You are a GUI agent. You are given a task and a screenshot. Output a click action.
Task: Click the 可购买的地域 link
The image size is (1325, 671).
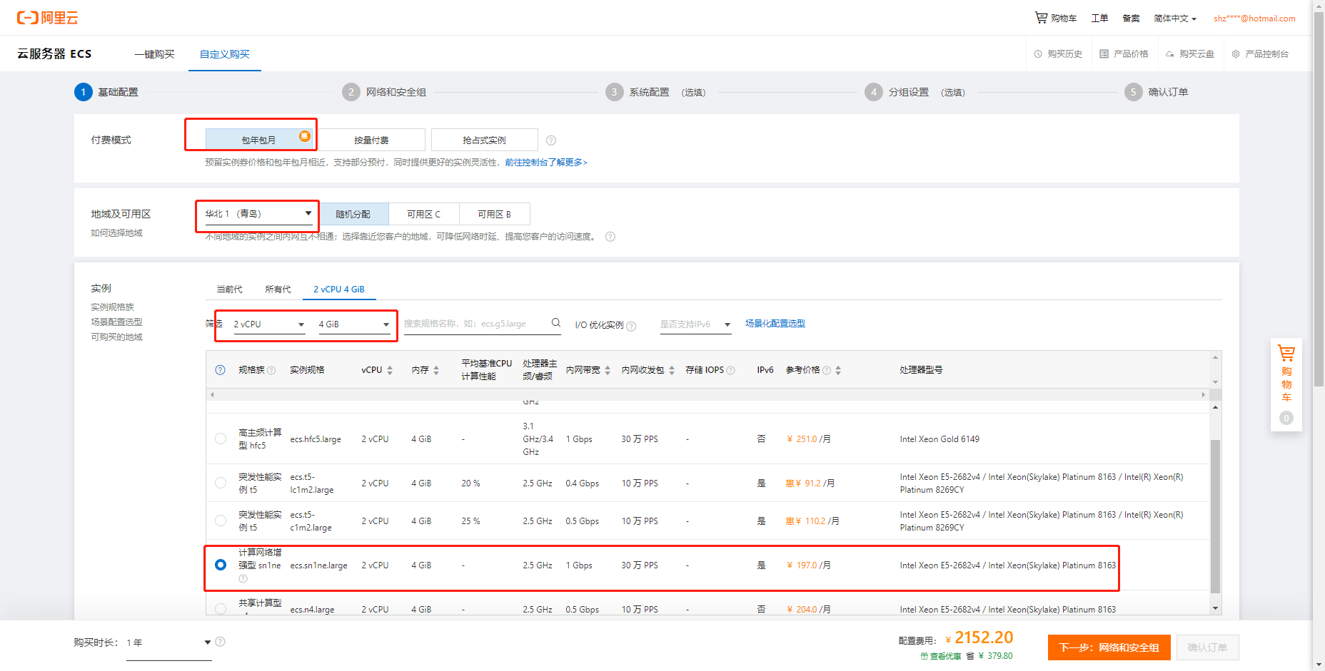point(116,337)
